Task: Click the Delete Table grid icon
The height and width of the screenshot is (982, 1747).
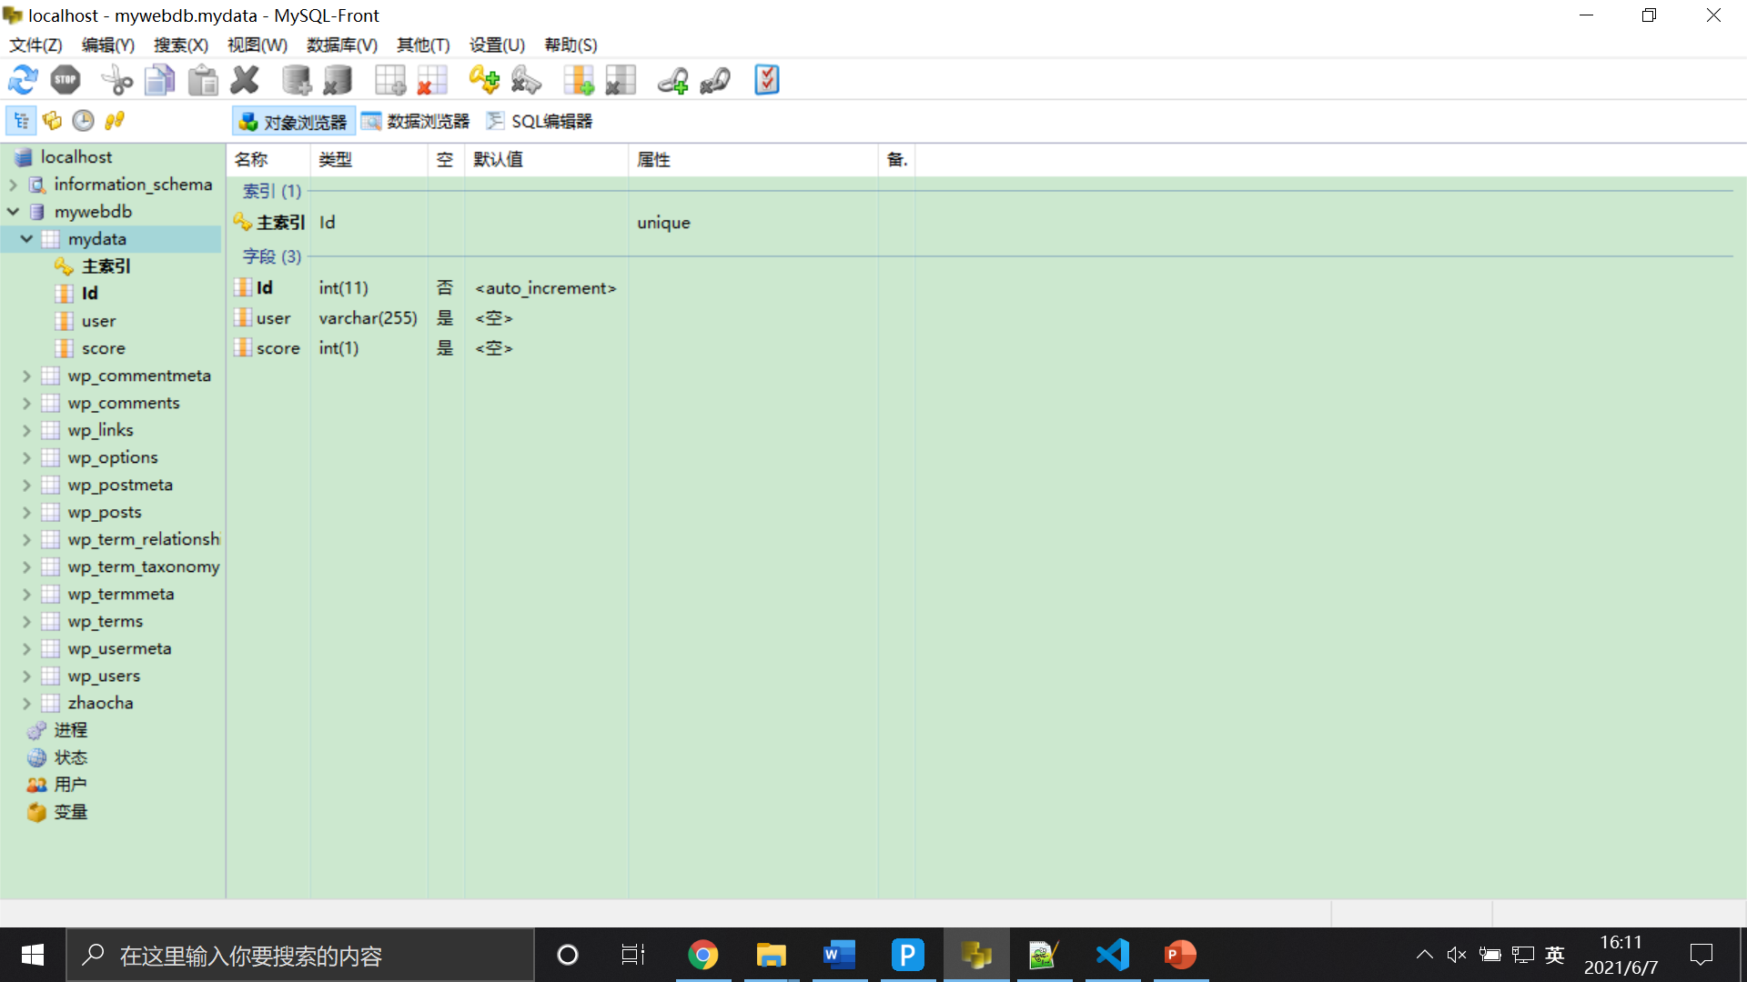Action: pyautogui.click(x=432, y=80)
